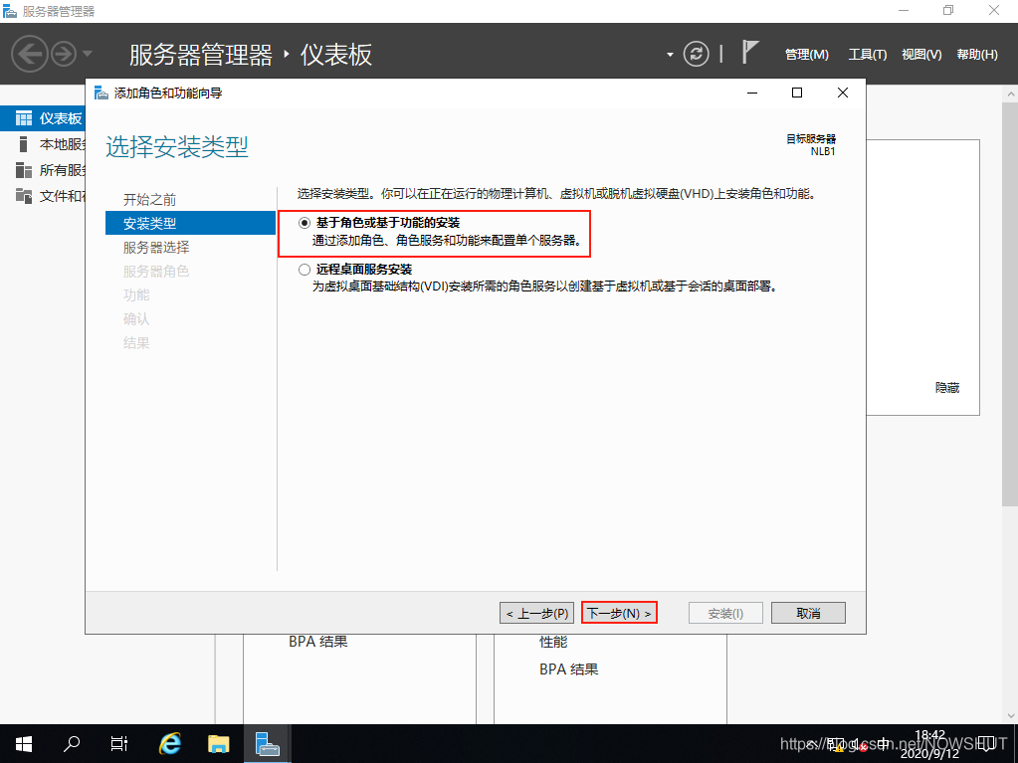1018x763 pixels.
Task: Click the 上一步(P) button
Action: pyautogui.click(x=536, y=614)
